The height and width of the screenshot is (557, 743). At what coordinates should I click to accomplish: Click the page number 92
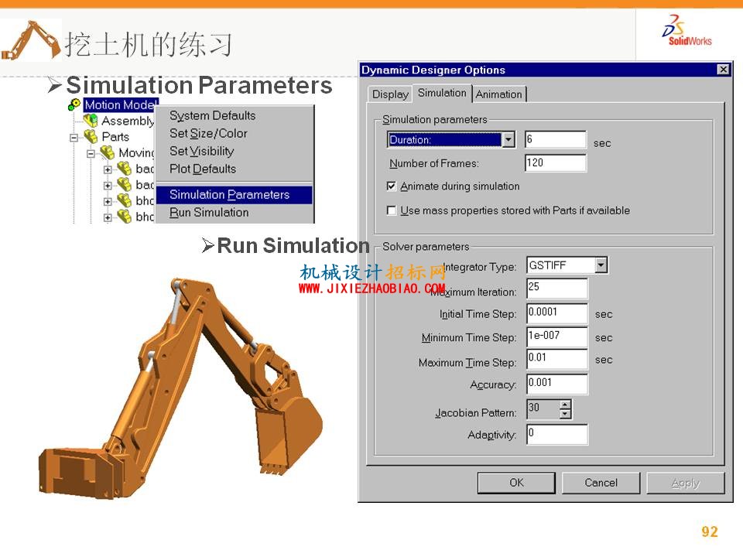(710, 531)
